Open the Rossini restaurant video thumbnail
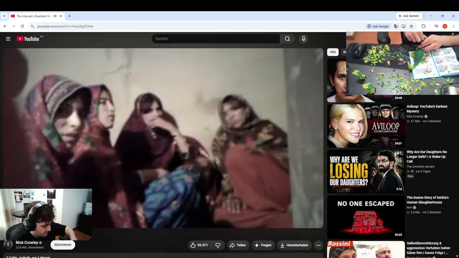 click(366, 249)
